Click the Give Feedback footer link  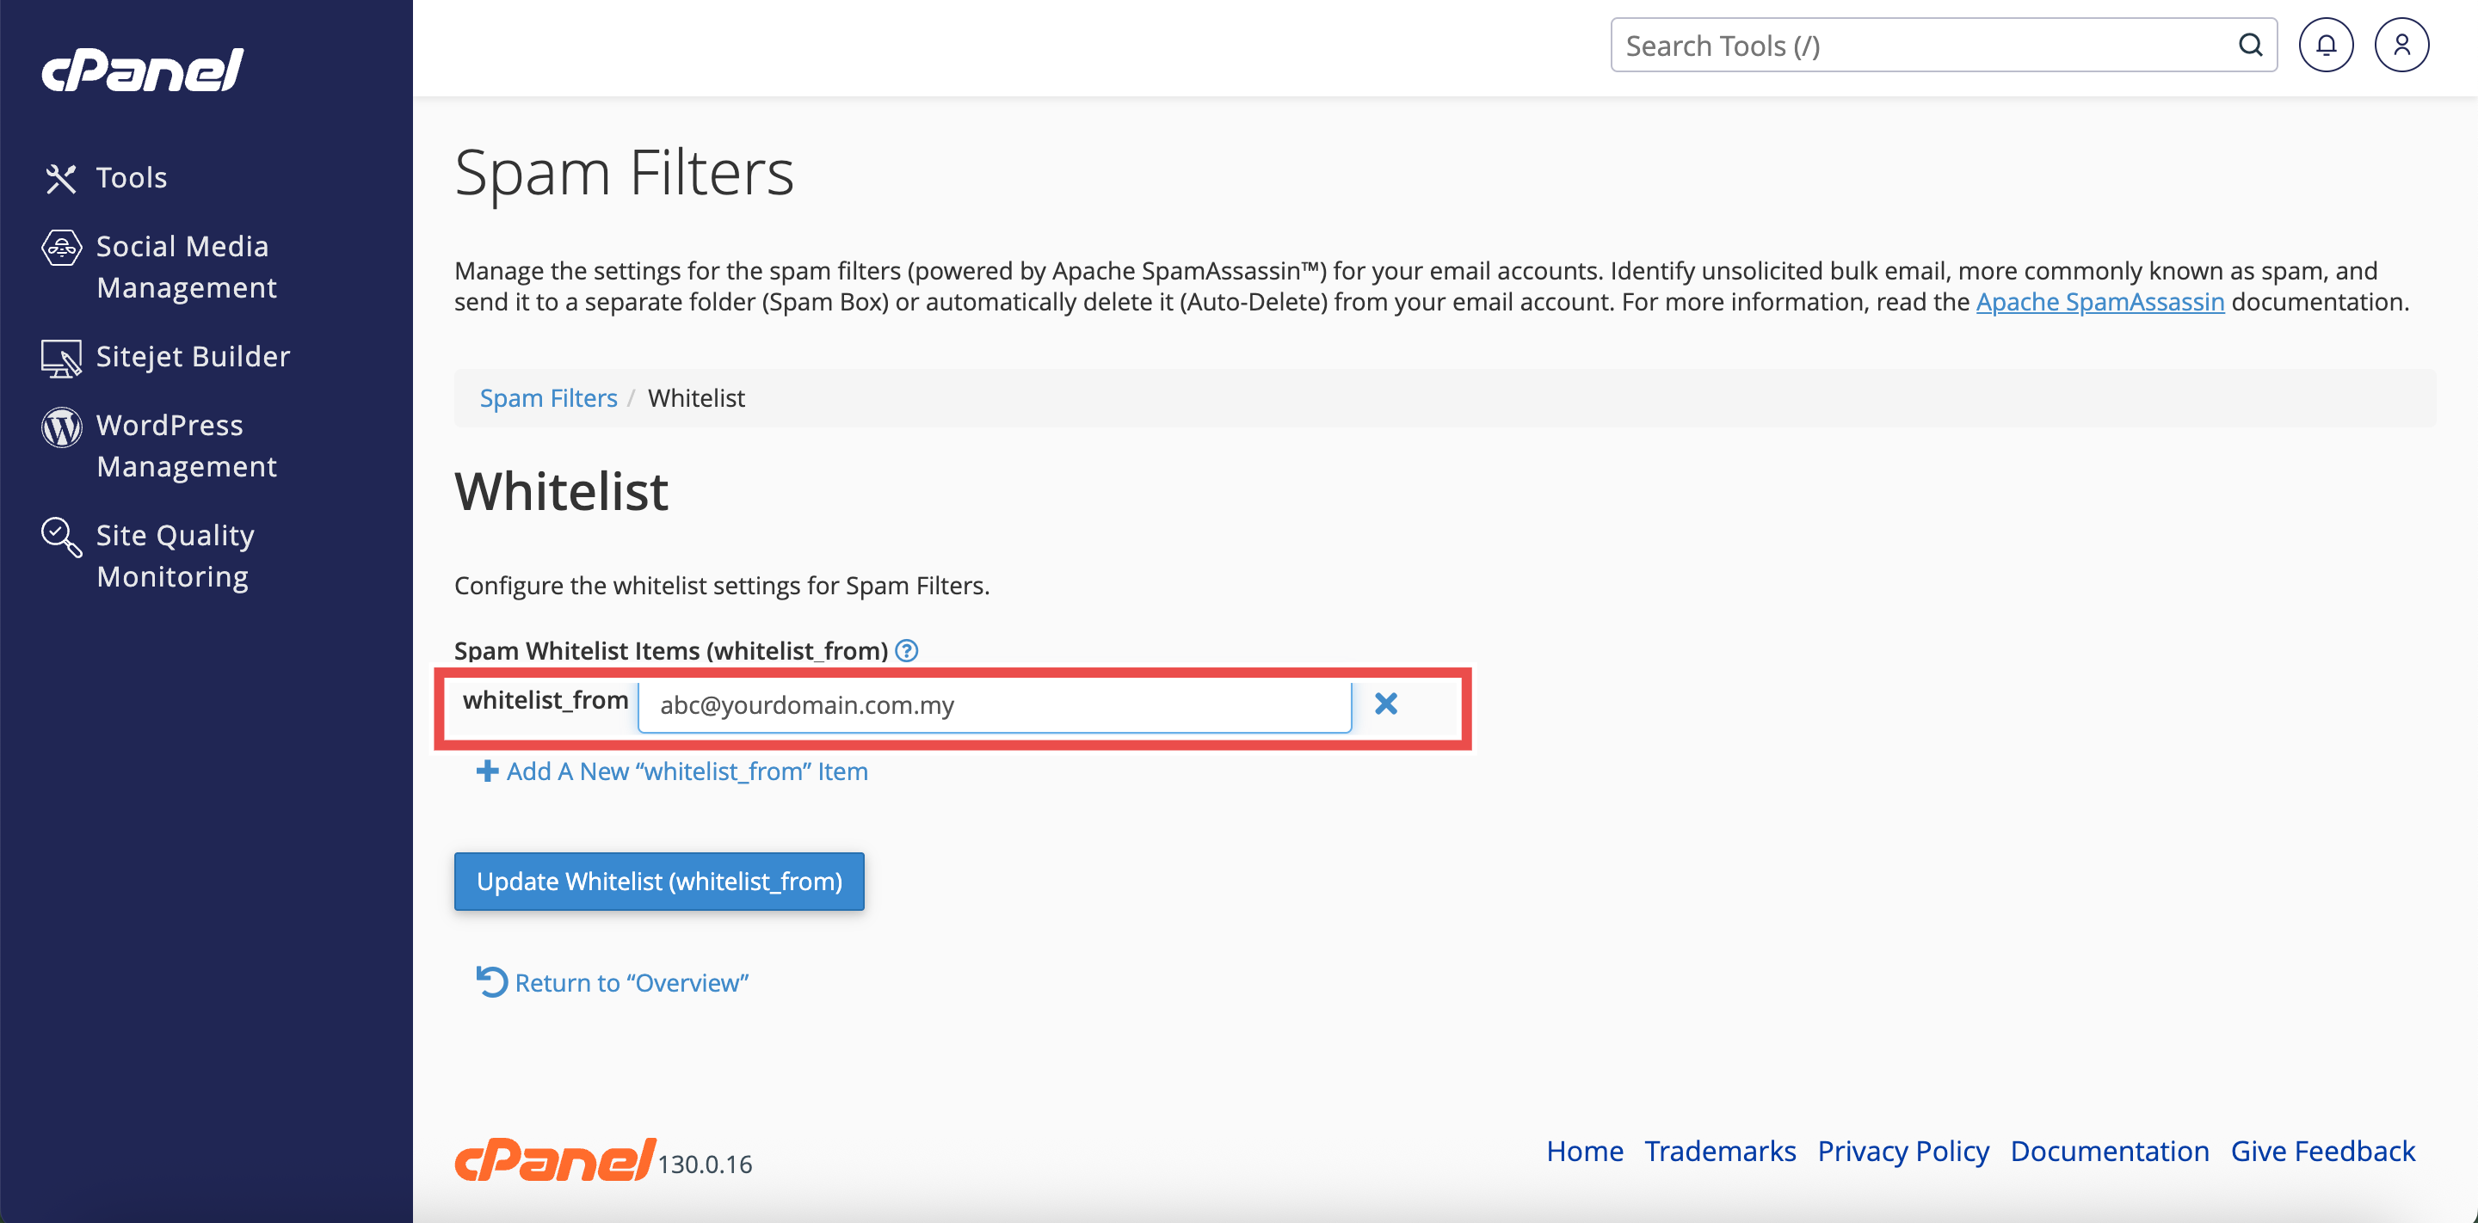(x=2322, y=1151)
